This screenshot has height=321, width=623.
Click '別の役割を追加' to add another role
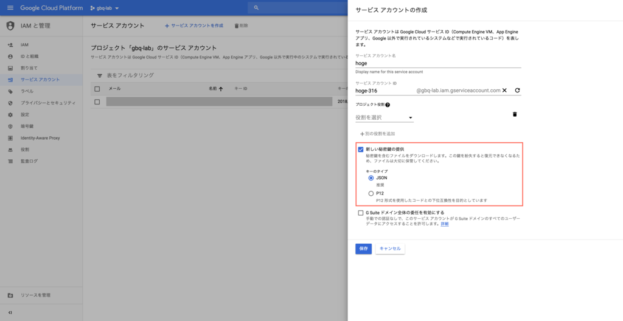point(377,134)
